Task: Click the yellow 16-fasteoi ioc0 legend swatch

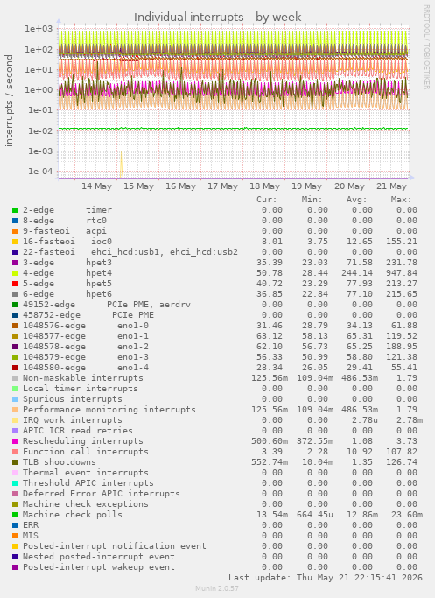Action: (15, 242)
